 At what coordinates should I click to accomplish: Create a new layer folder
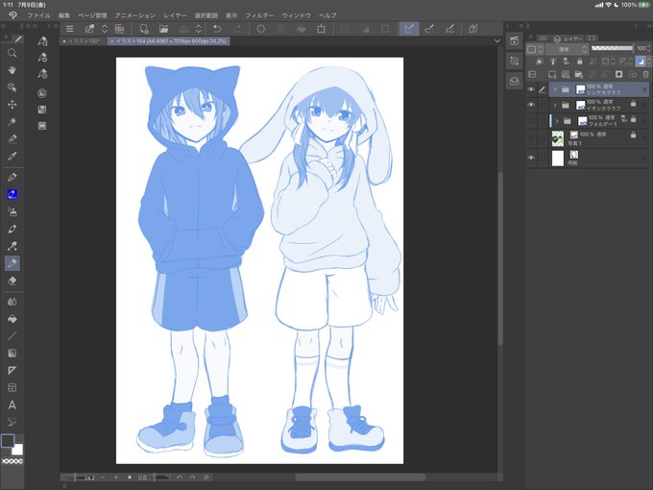579,75
